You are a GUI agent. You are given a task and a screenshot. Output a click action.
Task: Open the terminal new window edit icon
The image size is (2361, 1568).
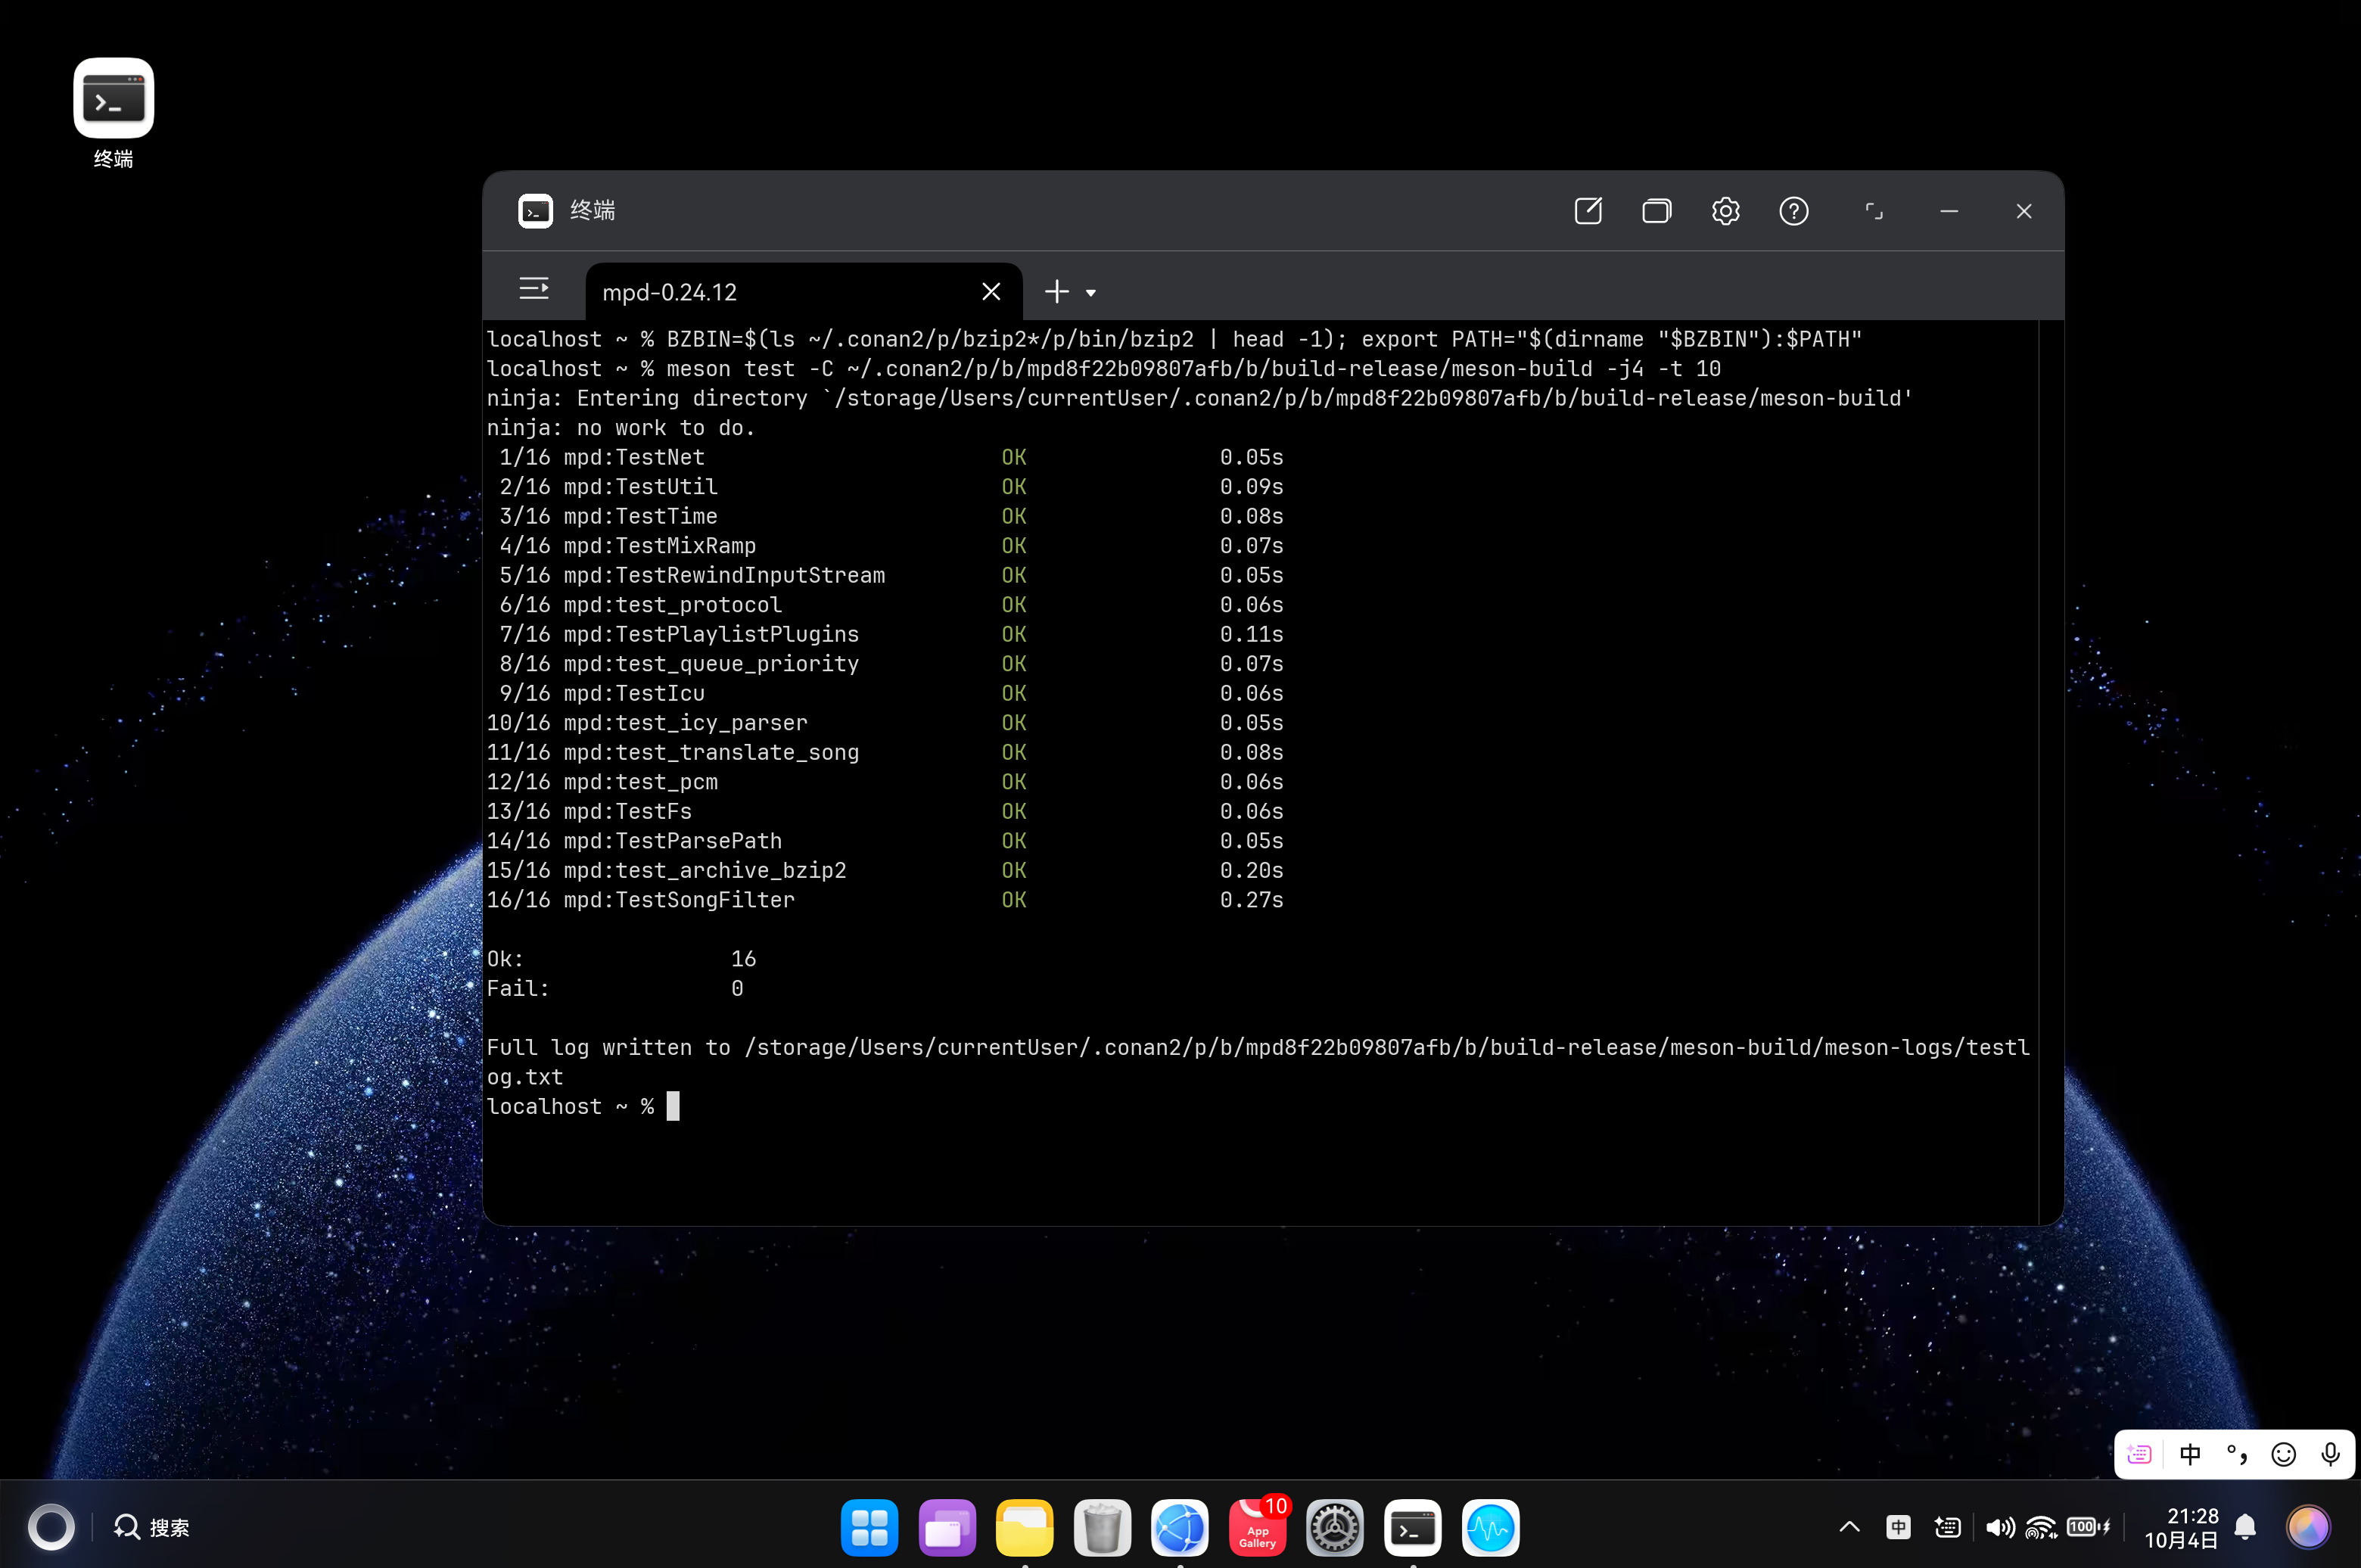coord(1588,211)
